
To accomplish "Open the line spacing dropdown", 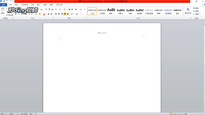I will (x=72, y=14).
